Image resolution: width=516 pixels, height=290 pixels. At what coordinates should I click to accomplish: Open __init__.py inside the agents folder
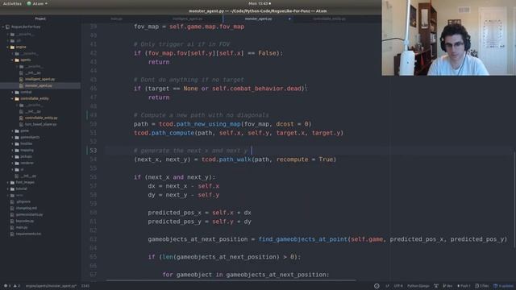[x=33, y=72]
